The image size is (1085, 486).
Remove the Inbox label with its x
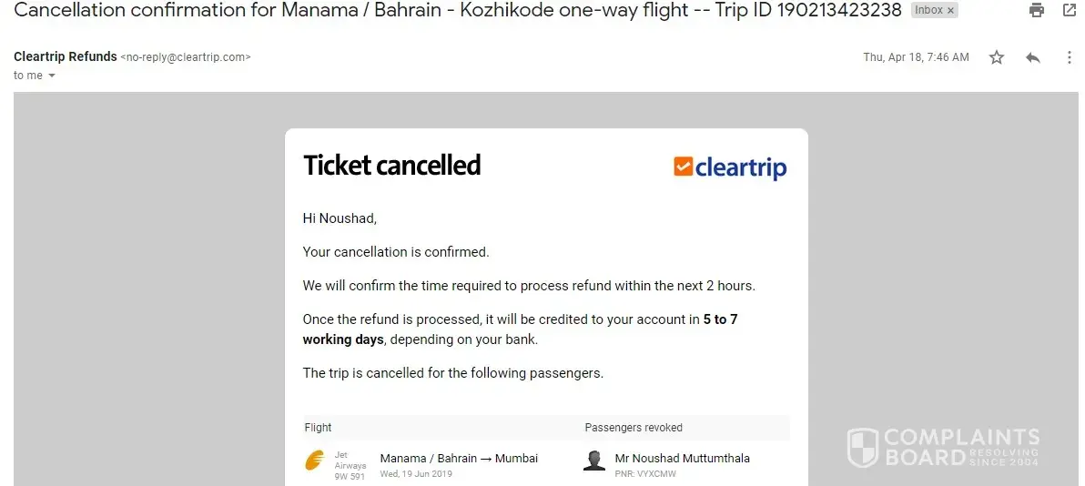click(951, 11)
